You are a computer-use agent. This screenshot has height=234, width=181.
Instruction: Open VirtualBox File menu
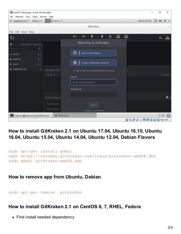[x=11, y=17]
